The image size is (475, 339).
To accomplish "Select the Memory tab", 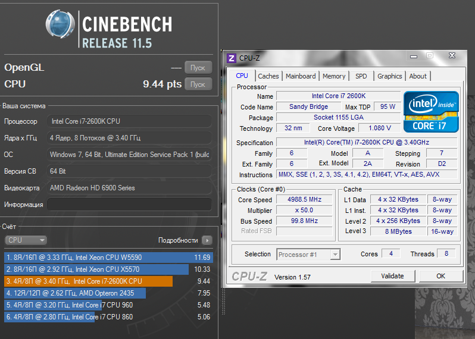I will [x=334, y=76].
